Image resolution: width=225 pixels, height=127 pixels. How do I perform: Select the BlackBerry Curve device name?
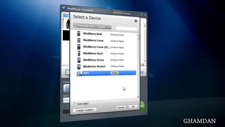coord(93,40)
